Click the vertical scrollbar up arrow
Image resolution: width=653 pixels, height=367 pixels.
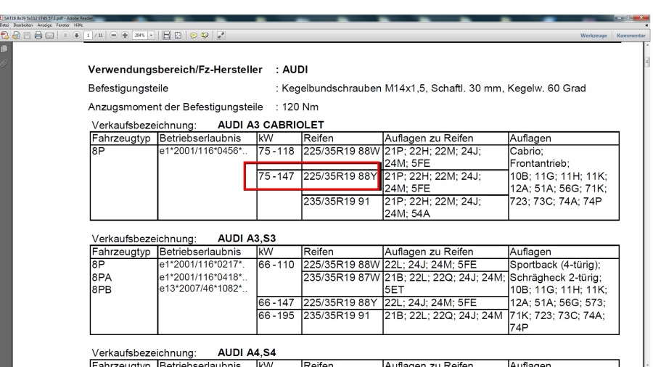point(647,46)
